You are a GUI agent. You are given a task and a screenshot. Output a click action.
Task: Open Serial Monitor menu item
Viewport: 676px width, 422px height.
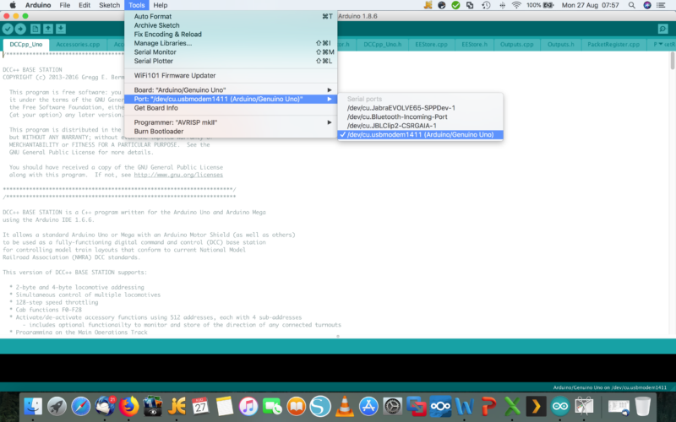231,52
